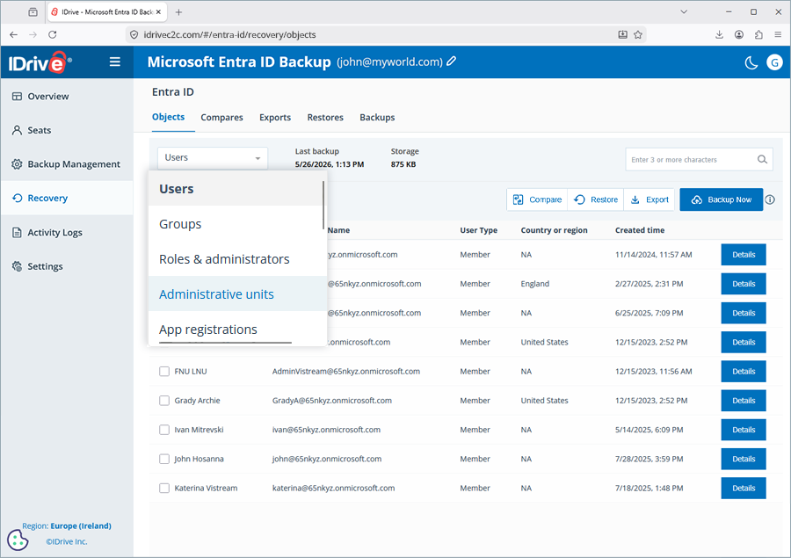The width and height of the screenshot is (791, 558).
Task: Click the search magnifier icon
Action: click(762, 159)
